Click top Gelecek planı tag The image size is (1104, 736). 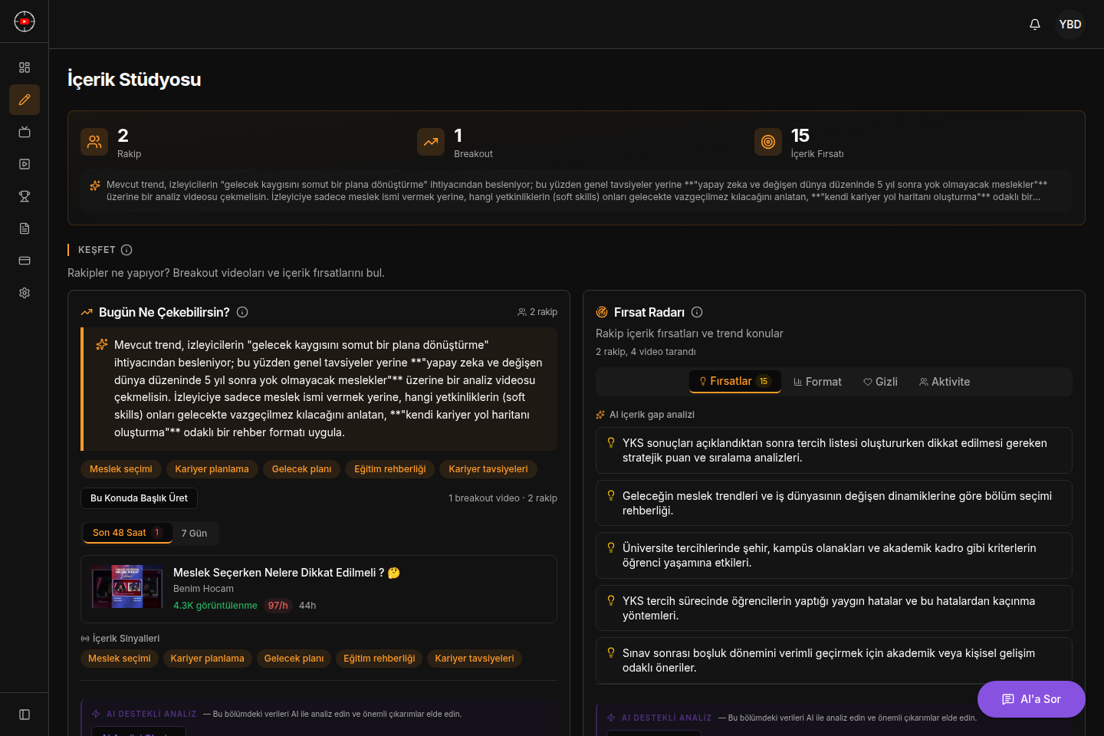point(301,469)
